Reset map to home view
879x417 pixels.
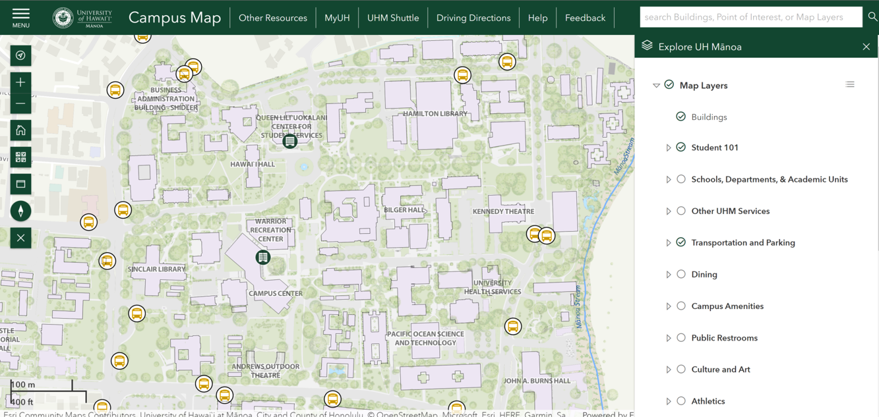click(x=20, y=130)
